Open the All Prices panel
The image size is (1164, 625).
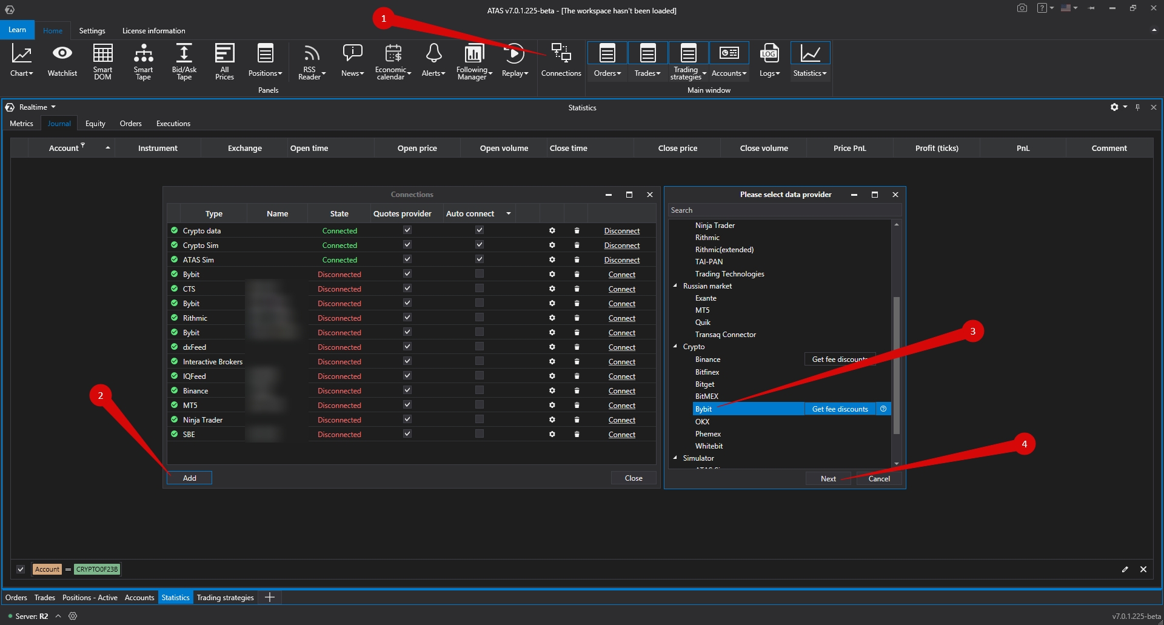point(224,61)
